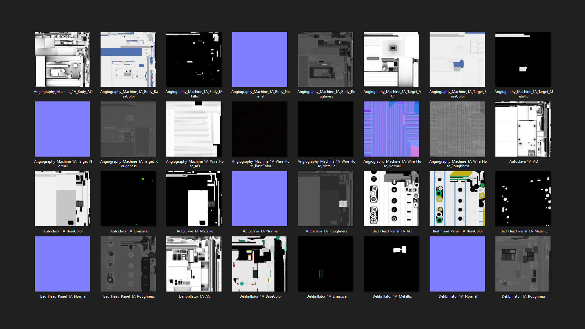Select Bed_Head_Panel_1A_Roughness thumbnail
Image resolution: width=585 pixels, height=329 pixels.
pyautogui.click(x=128, y=264)
